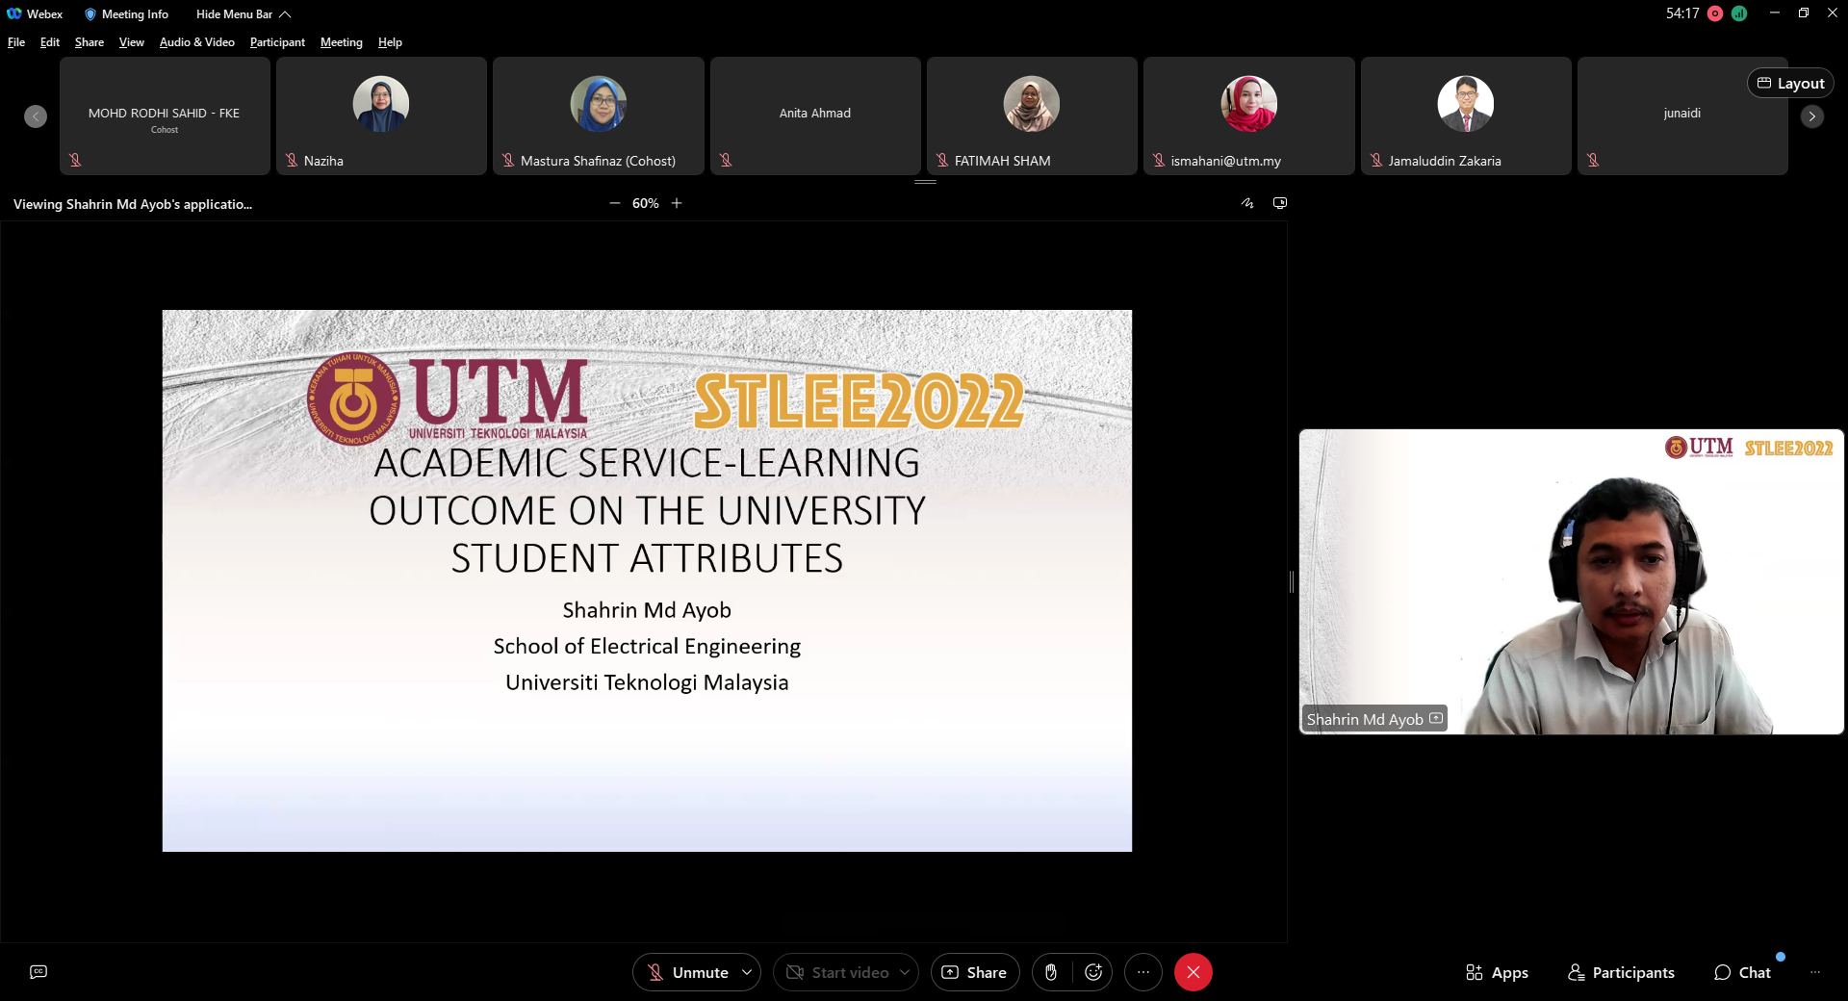Image resolution: width=1848 pixels, height=1001 pixels.
Task: Select Anita Ahmad participant tile
Action: tap(815, 115)
